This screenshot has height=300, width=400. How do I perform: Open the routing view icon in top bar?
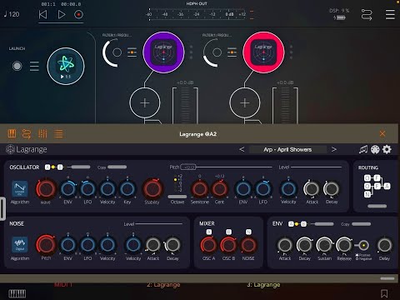pyautogui.click(x=367, y=14)
